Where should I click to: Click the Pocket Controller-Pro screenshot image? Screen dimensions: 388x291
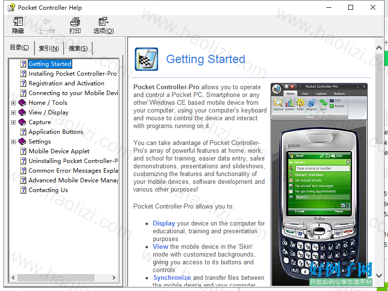click(319, 184)
